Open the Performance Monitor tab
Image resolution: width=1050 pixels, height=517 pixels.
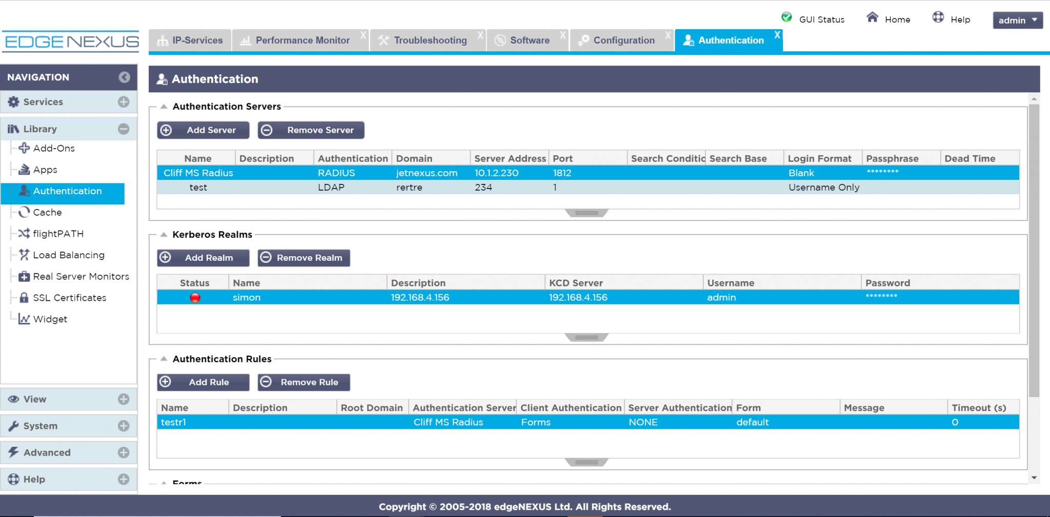[x=302, y=40]
